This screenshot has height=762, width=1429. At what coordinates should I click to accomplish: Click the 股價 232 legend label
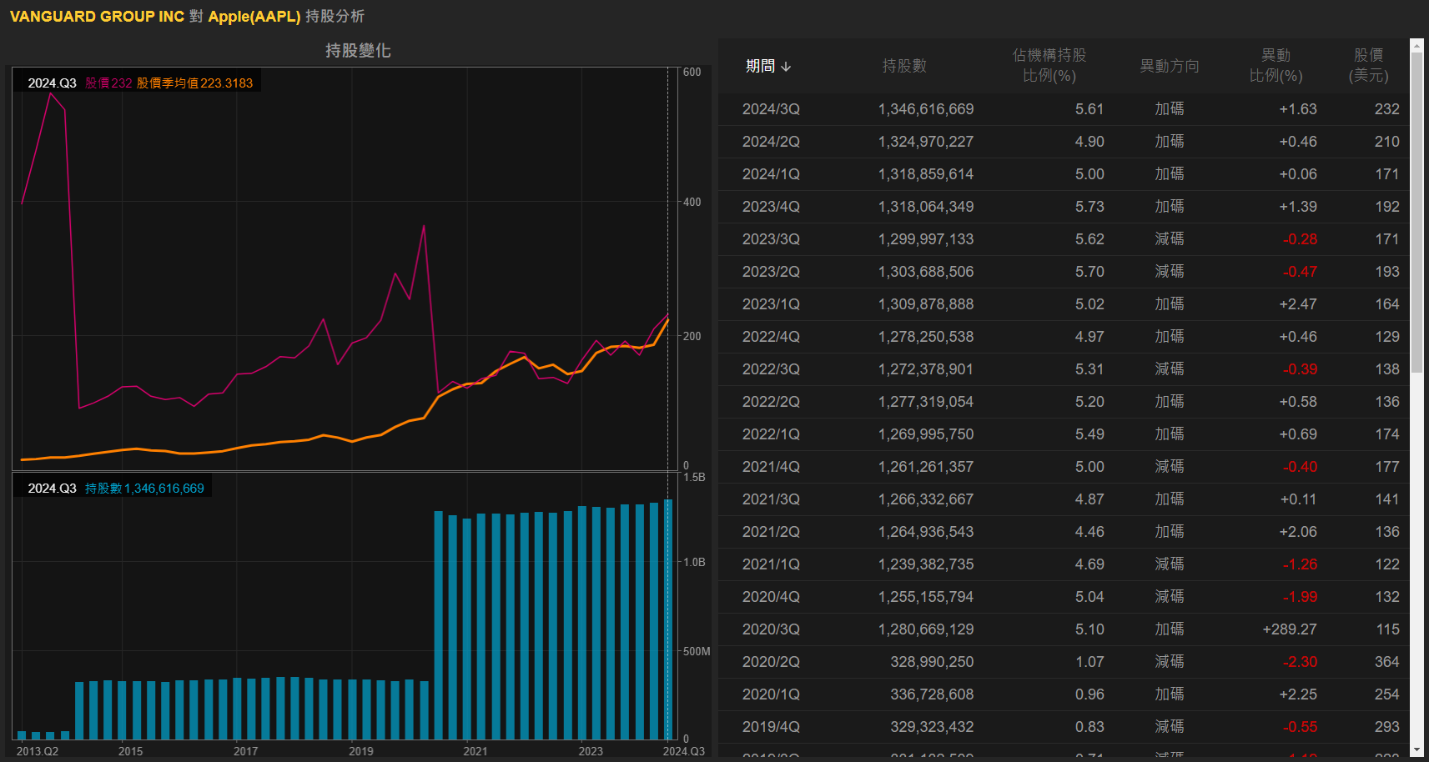coord(108,83)
